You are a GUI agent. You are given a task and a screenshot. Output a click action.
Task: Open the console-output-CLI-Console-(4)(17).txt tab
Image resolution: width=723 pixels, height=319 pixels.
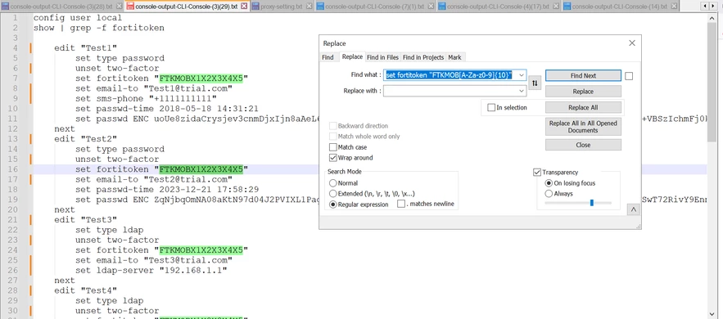point(498,7)
